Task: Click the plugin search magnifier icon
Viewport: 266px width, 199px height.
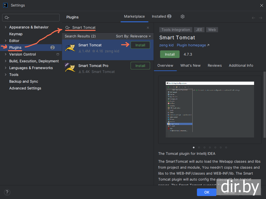Action: click(x=67, y=28)
